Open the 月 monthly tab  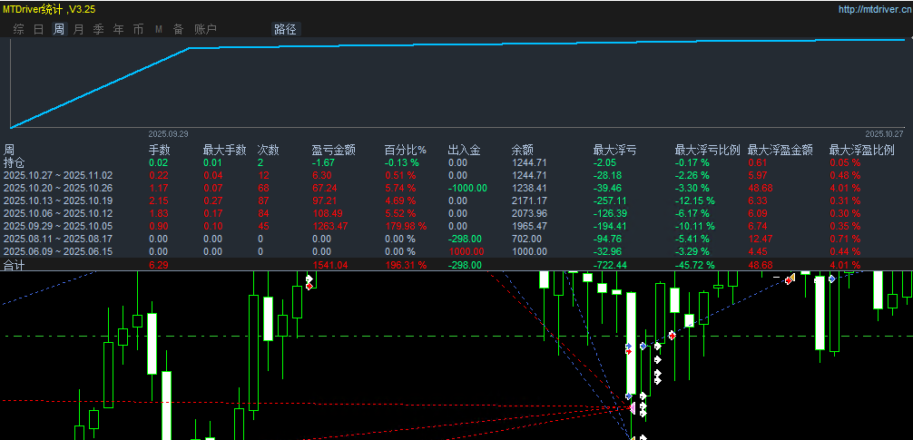point(79,29)
